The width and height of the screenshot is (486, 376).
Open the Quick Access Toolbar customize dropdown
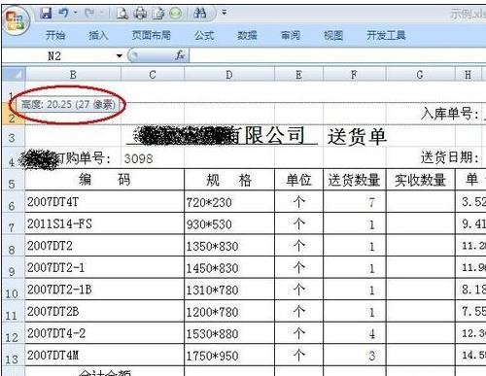point(224,13)
